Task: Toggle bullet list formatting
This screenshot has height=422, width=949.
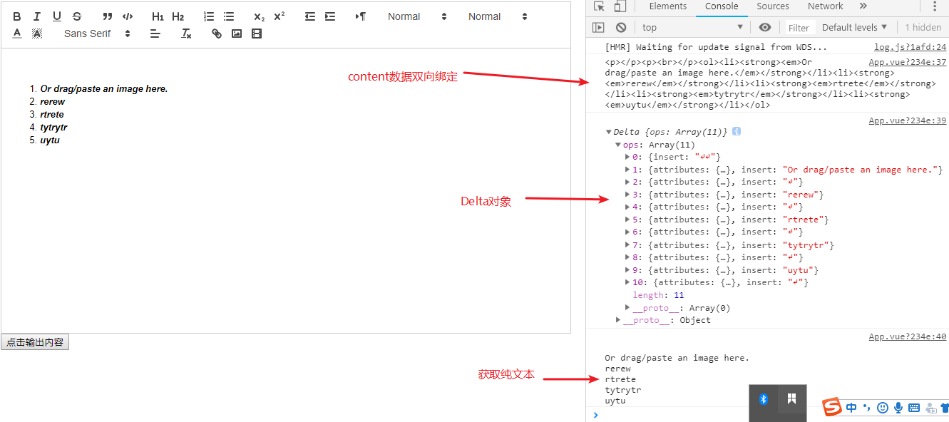Action: tap(229, 16)
